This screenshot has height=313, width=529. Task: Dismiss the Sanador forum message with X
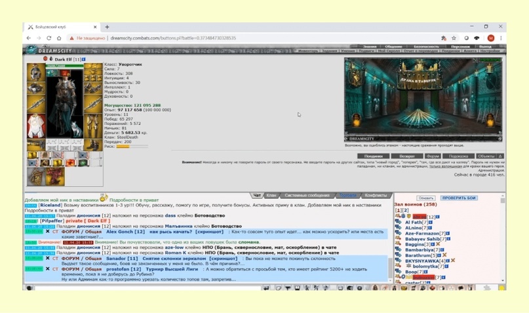[x=48, y=259]
